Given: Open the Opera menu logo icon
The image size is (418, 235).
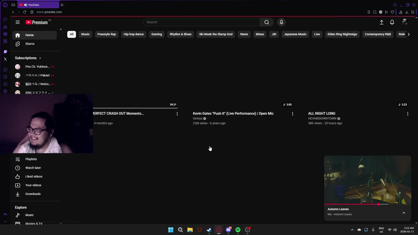Looking at the screenshot, I should pyautogui.click(x=5, y=5).
